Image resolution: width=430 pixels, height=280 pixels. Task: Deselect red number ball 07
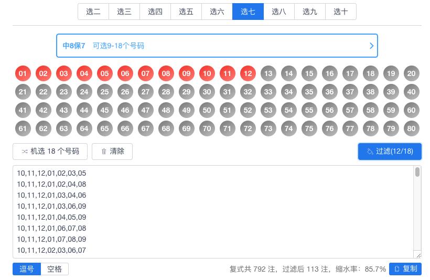coord(145,73)
